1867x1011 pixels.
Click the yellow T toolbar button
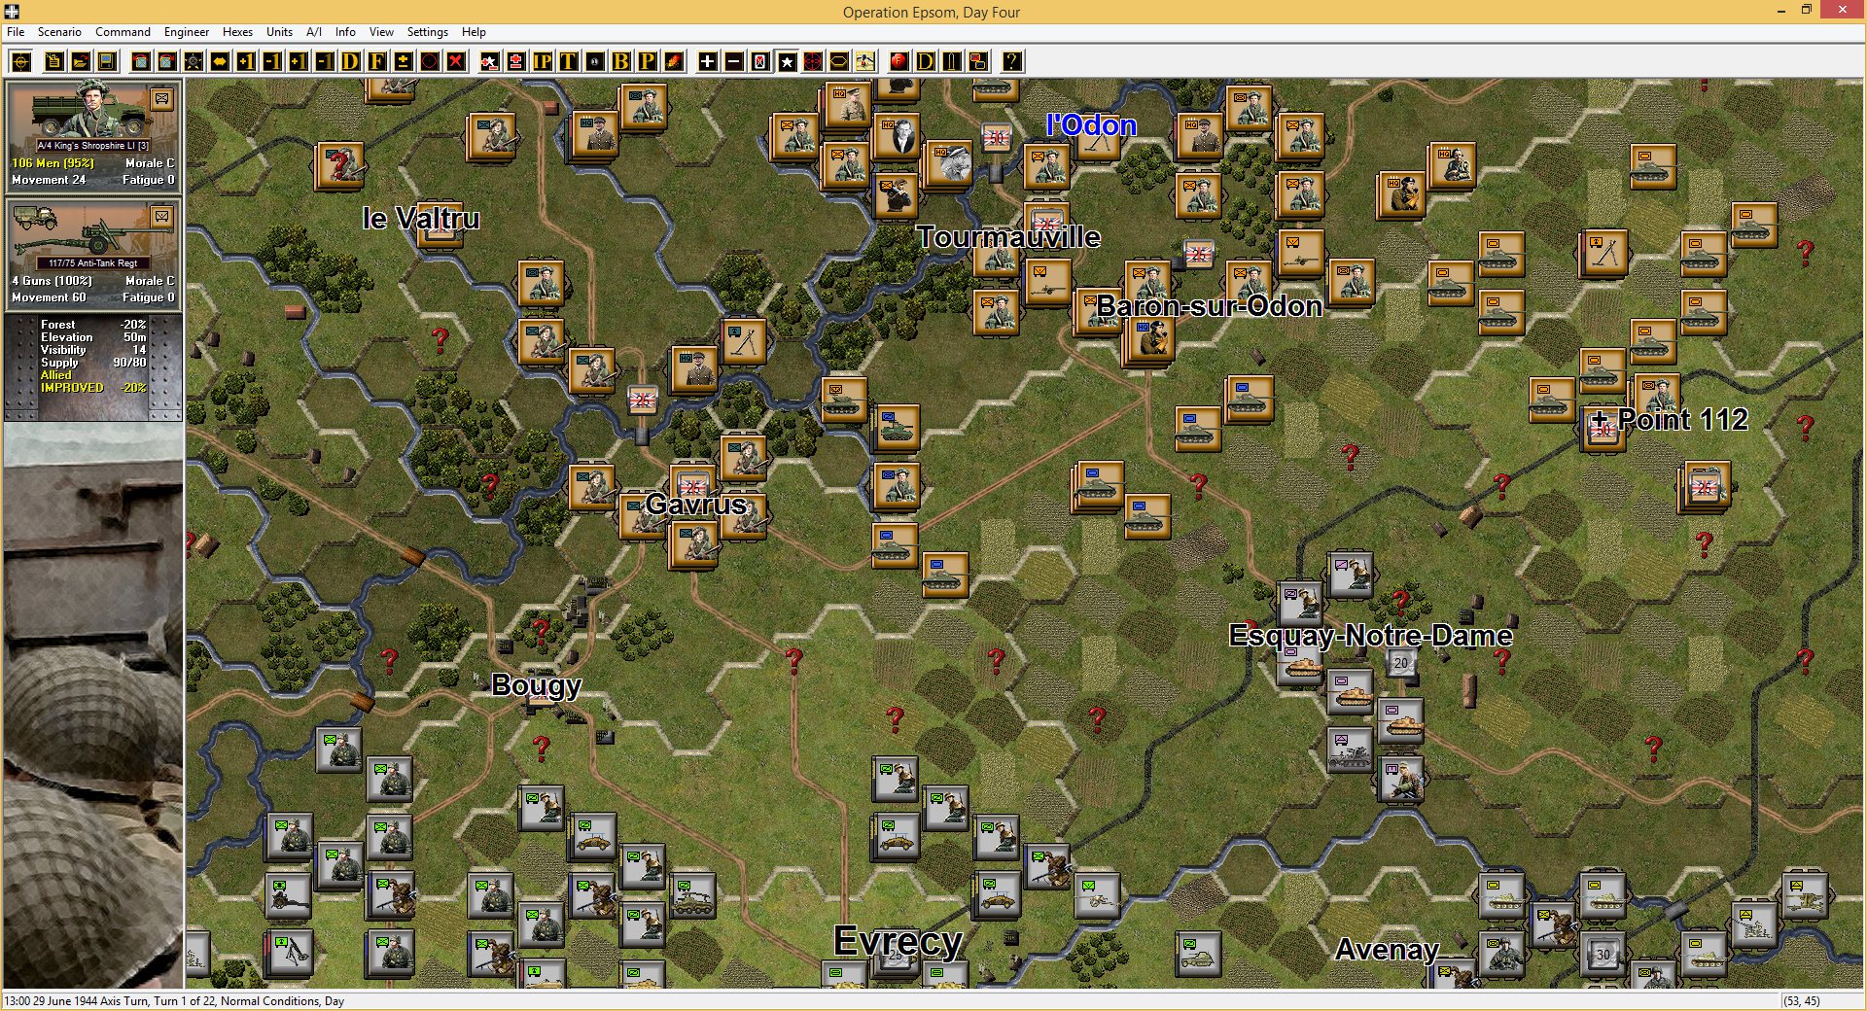coord(569,62)
